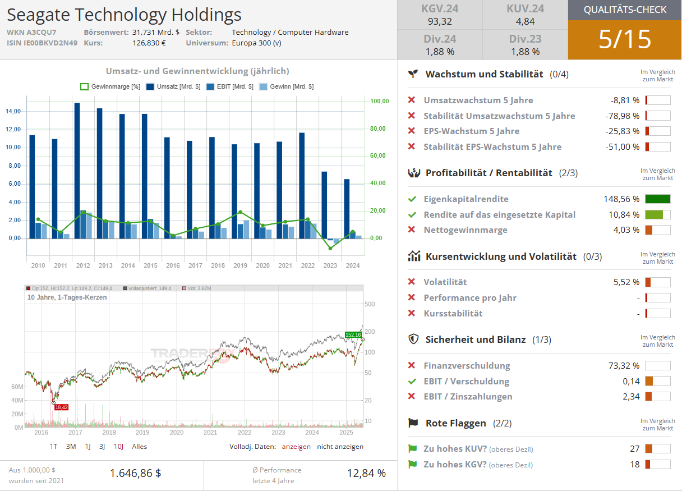Click the green flag beside Zu hohes KGV

tap(412, 464)
